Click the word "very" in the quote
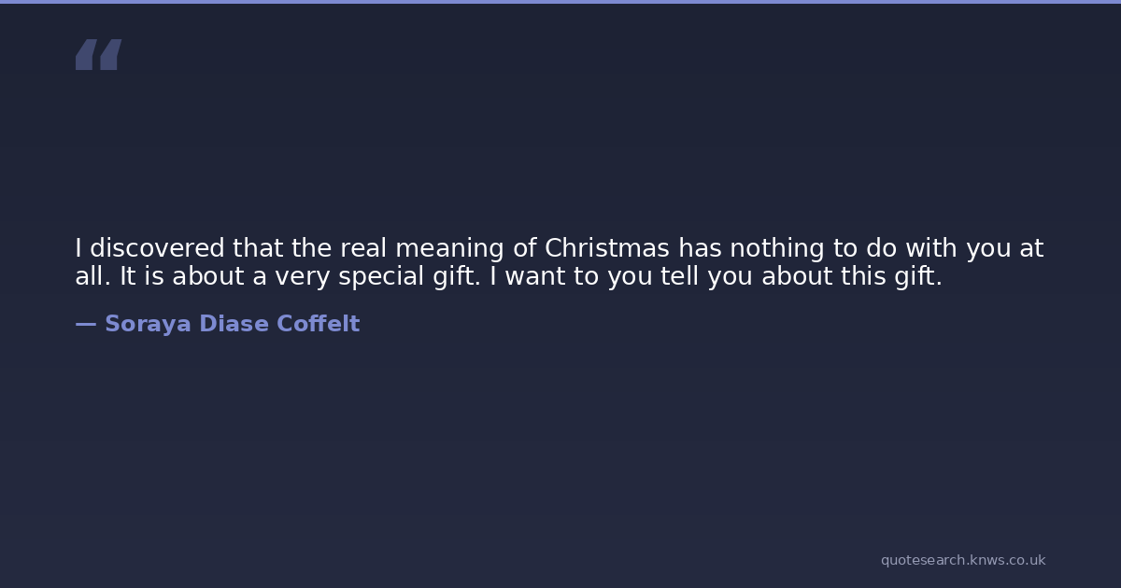 tap(299, 277)
